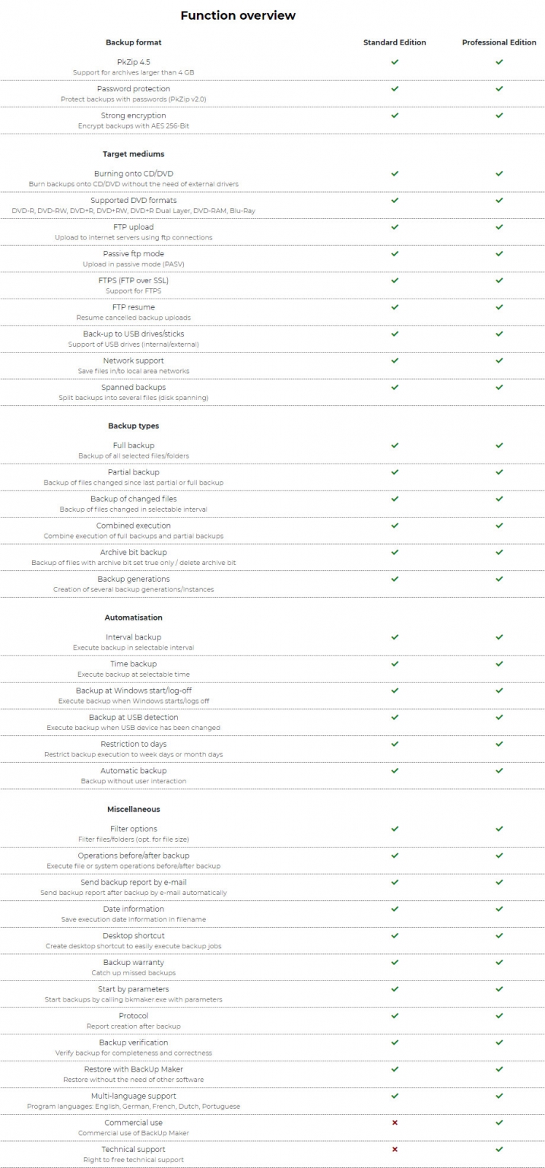Click Professional Edition checkmark for Strong encryption

499,115
